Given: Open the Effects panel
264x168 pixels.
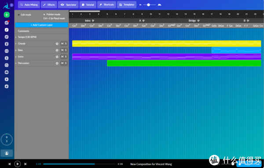Looking at the screenshot, I should tap(49, 5).
